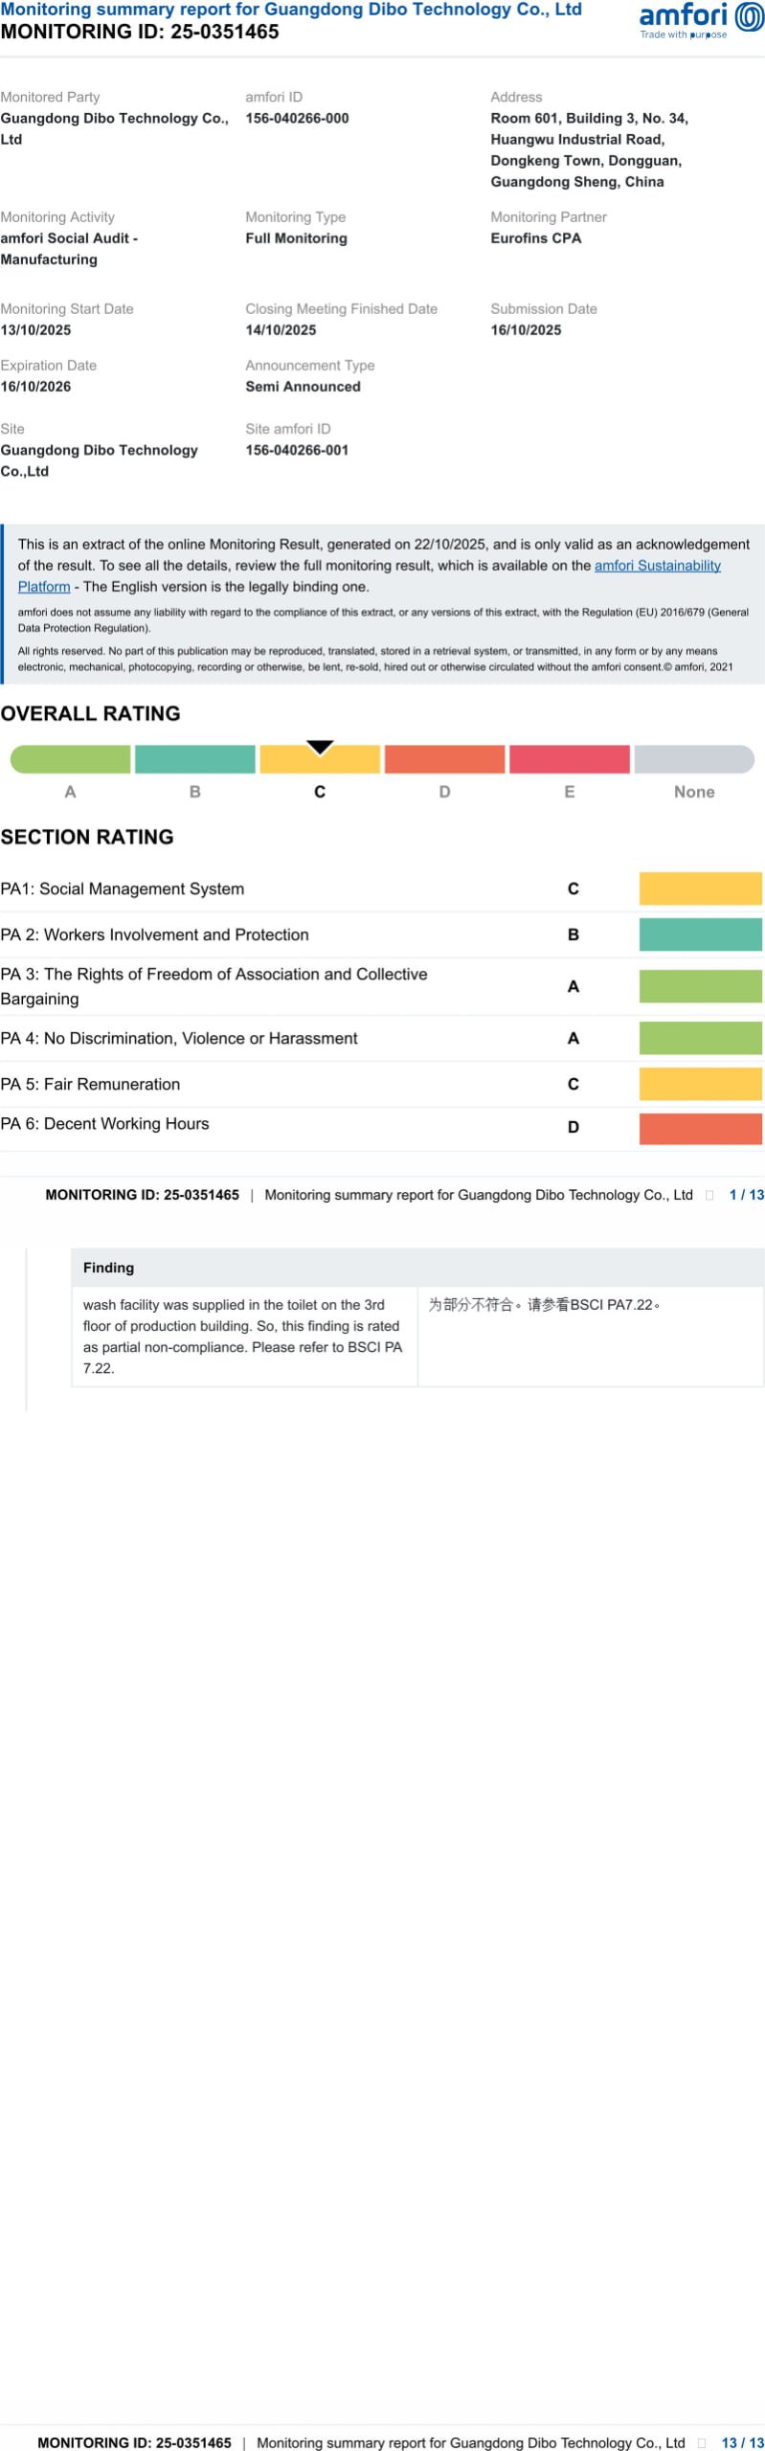Click green swatch for PA 4 No Discrimination
Image resolution: width=765 pixels, height=2451 pixels.
(701, 1038)
